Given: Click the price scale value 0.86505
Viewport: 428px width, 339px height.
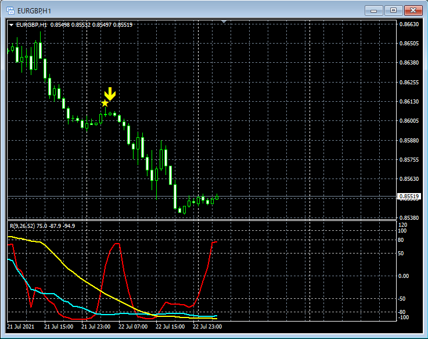Looking at the screenshot, I should (x=409, y=44).
